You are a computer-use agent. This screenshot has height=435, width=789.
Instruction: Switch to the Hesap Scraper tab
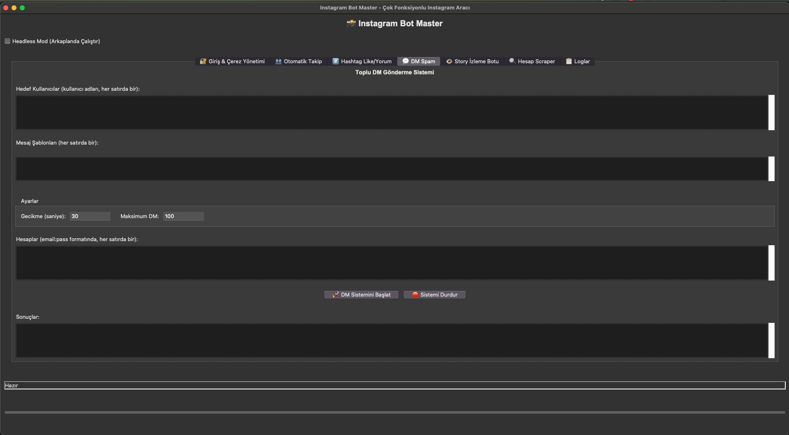[x=532, y=61]
